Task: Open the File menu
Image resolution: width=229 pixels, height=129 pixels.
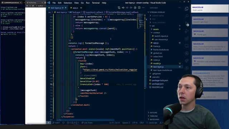Action: pos(54,3)
